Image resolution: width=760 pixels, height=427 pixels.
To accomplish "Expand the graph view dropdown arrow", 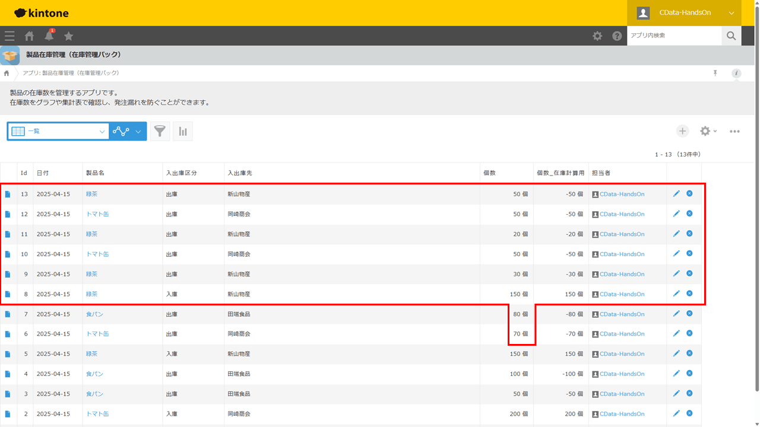I will 138,132.
